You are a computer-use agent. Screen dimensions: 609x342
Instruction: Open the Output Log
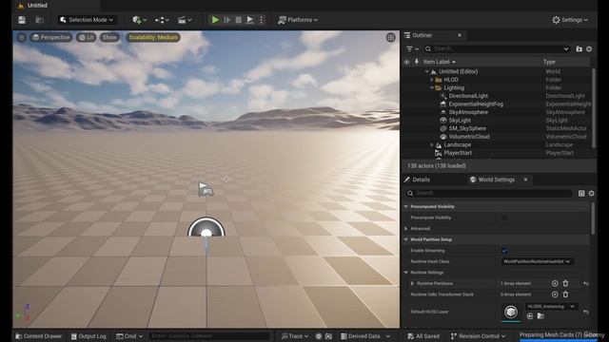[88, 336]
